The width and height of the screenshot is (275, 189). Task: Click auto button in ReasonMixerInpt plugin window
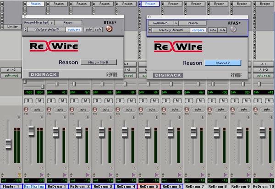(x=88, y=30)
